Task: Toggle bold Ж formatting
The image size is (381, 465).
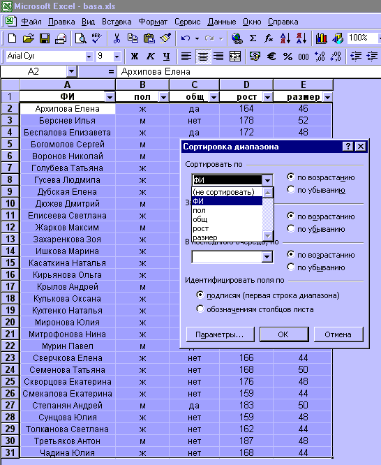Action: click(135, 56)
